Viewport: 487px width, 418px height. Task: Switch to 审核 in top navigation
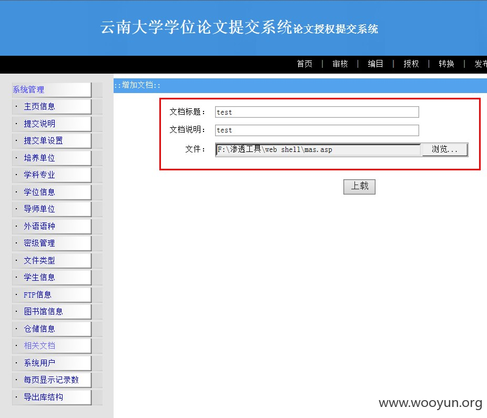(340, 64)
